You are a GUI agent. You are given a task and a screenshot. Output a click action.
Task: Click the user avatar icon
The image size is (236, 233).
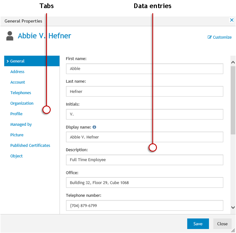pos(10,36)
